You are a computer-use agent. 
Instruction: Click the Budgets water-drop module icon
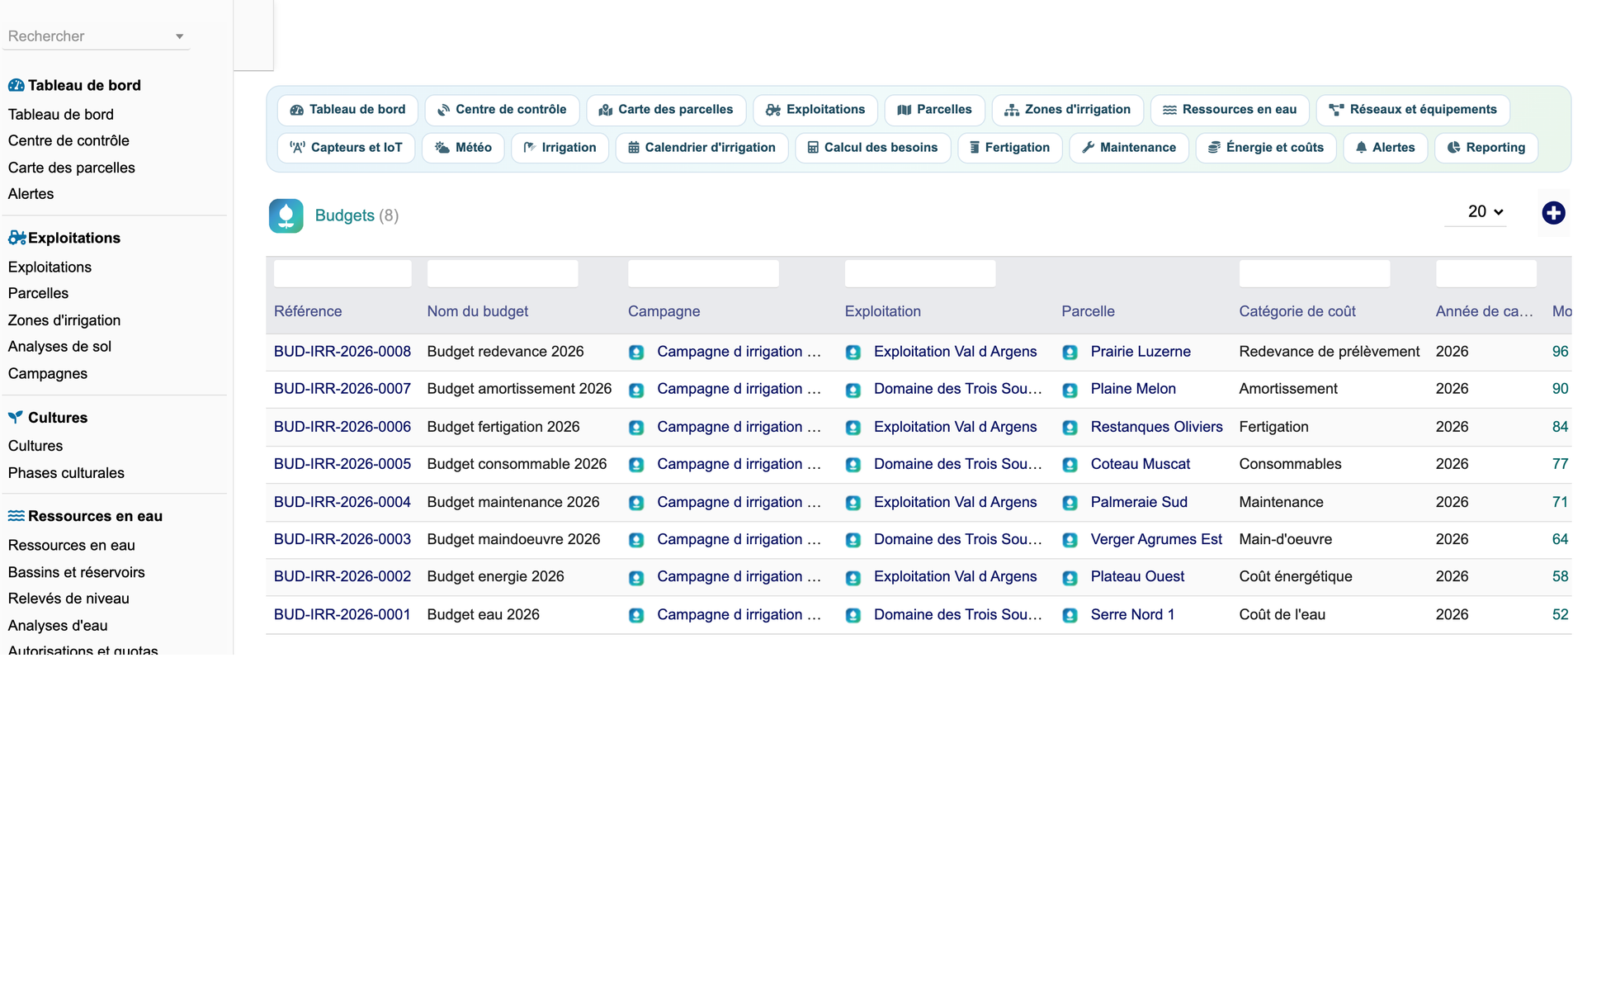286,215
